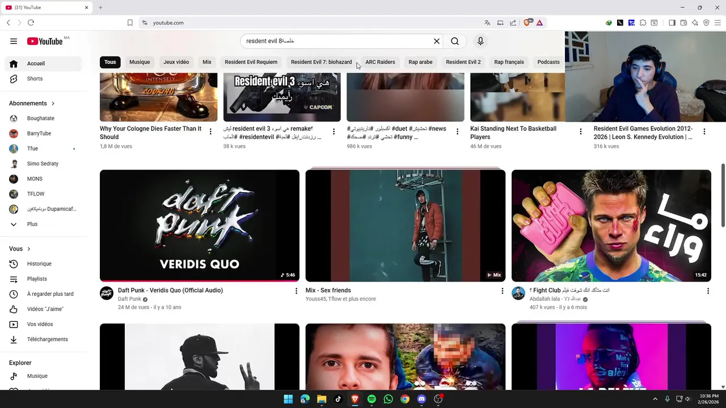Viewport: 726px width, 408px height.
Task: Select the Podcasts chip
Action: click(548, 62)
